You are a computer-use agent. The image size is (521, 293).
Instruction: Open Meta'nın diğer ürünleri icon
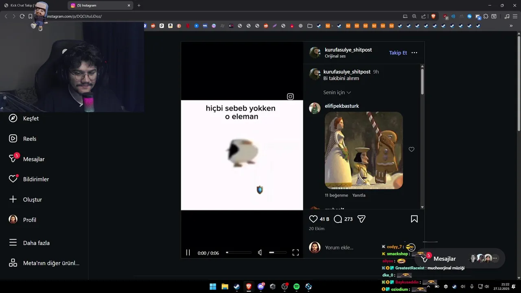(x=13, y=263)
